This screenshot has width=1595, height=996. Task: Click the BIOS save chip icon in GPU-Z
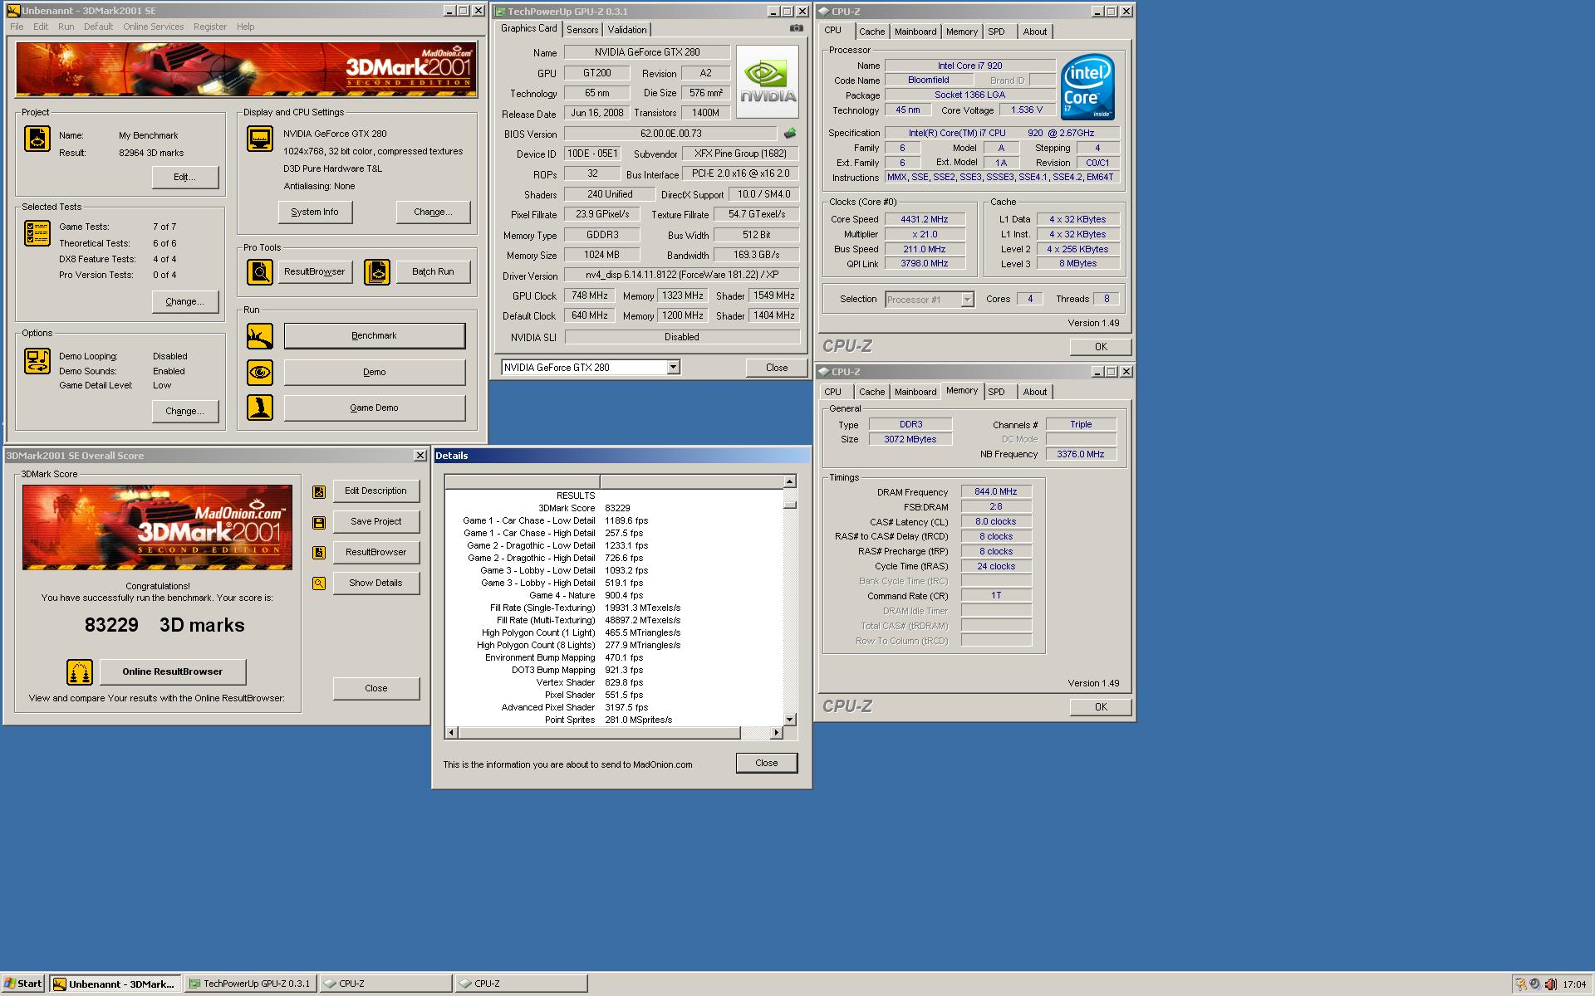point(790,133)
